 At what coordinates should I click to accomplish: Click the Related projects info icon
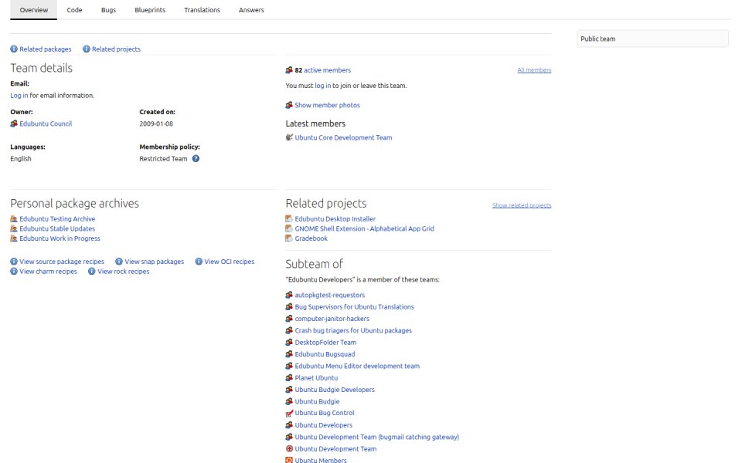87,49
